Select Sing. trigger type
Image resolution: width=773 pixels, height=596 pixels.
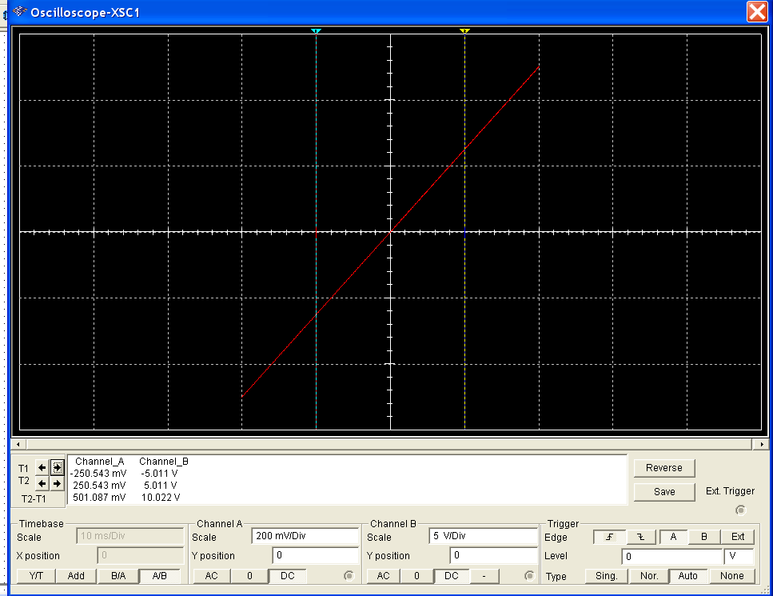(x=607, y=576)
